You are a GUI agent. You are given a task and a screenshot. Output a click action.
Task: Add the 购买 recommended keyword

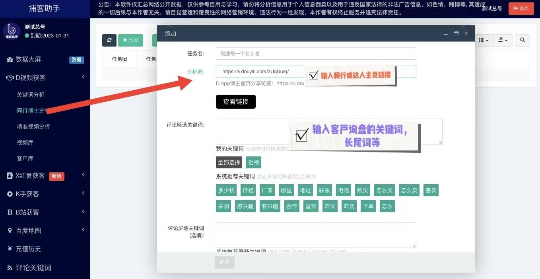(363, 190)
